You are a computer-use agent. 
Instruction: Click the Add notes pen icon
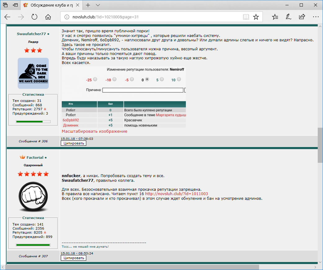coord(288,17)
